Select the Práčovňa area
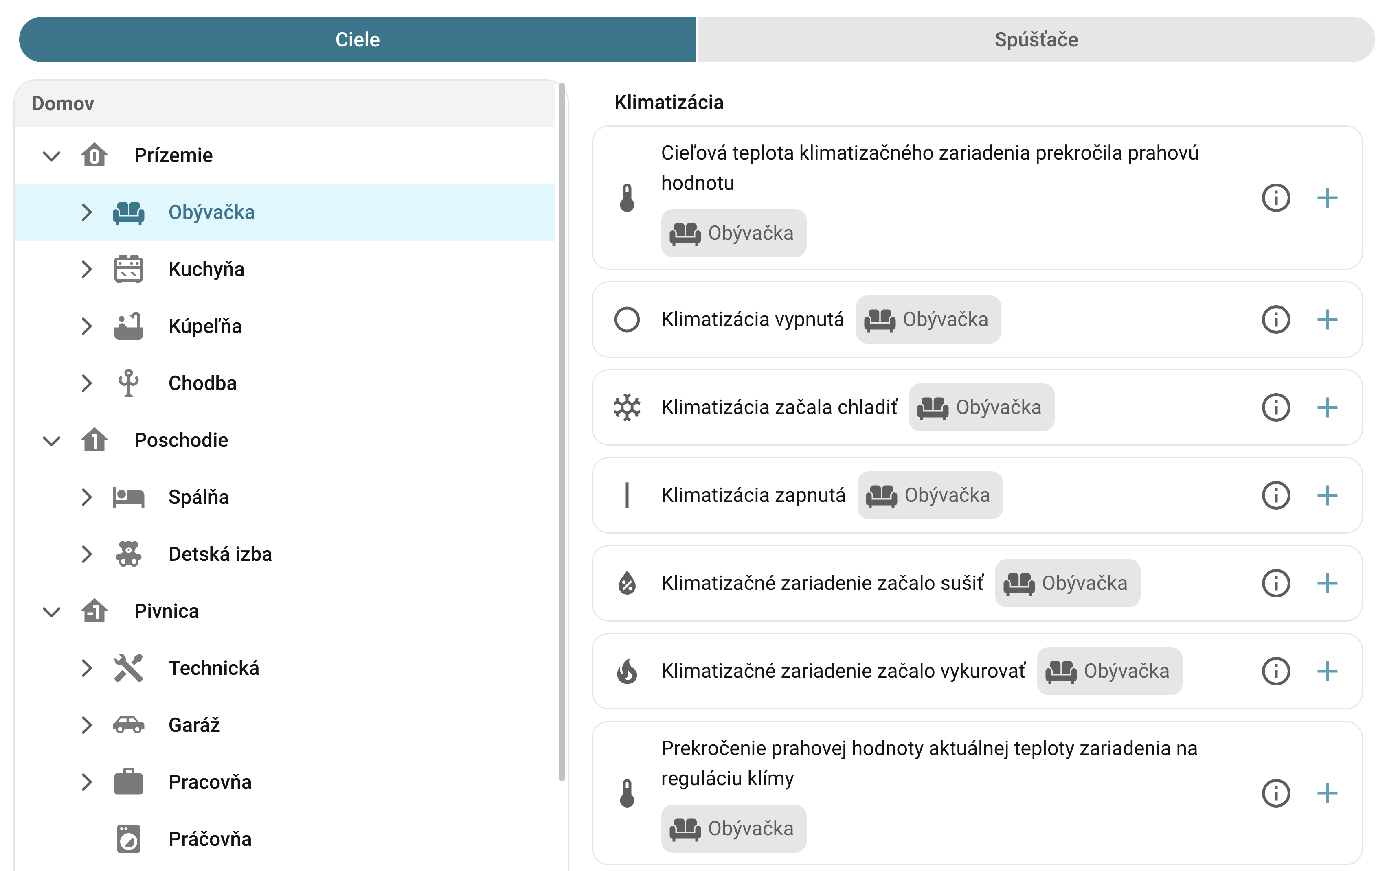The height and width of the screenshot is (871, 1387). tap(209, 839)
